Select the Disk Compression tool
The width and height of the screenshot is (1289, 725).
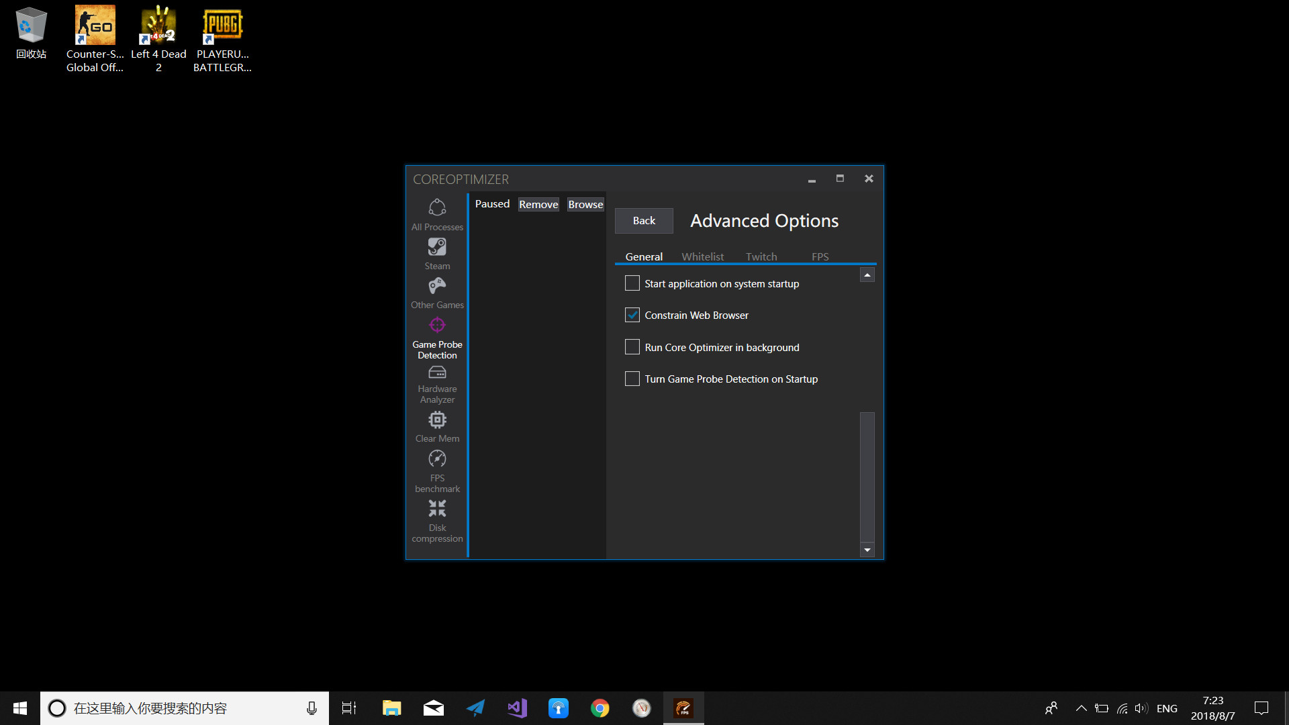tap(436, 520)
